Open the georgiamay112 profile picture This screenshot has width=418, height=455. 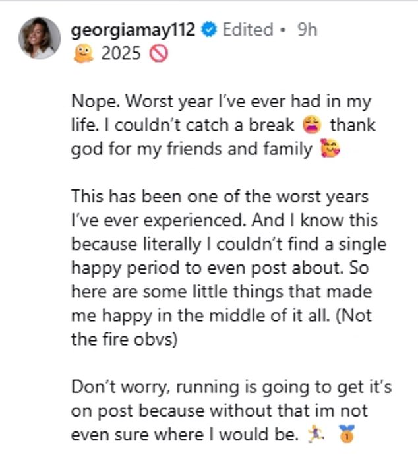pos(38,38)
